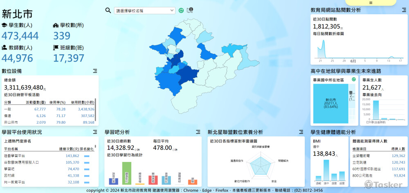Click the 適中 bar in BMI chart
This screenshot has width=409, height=193.
[x=326, y=169]
